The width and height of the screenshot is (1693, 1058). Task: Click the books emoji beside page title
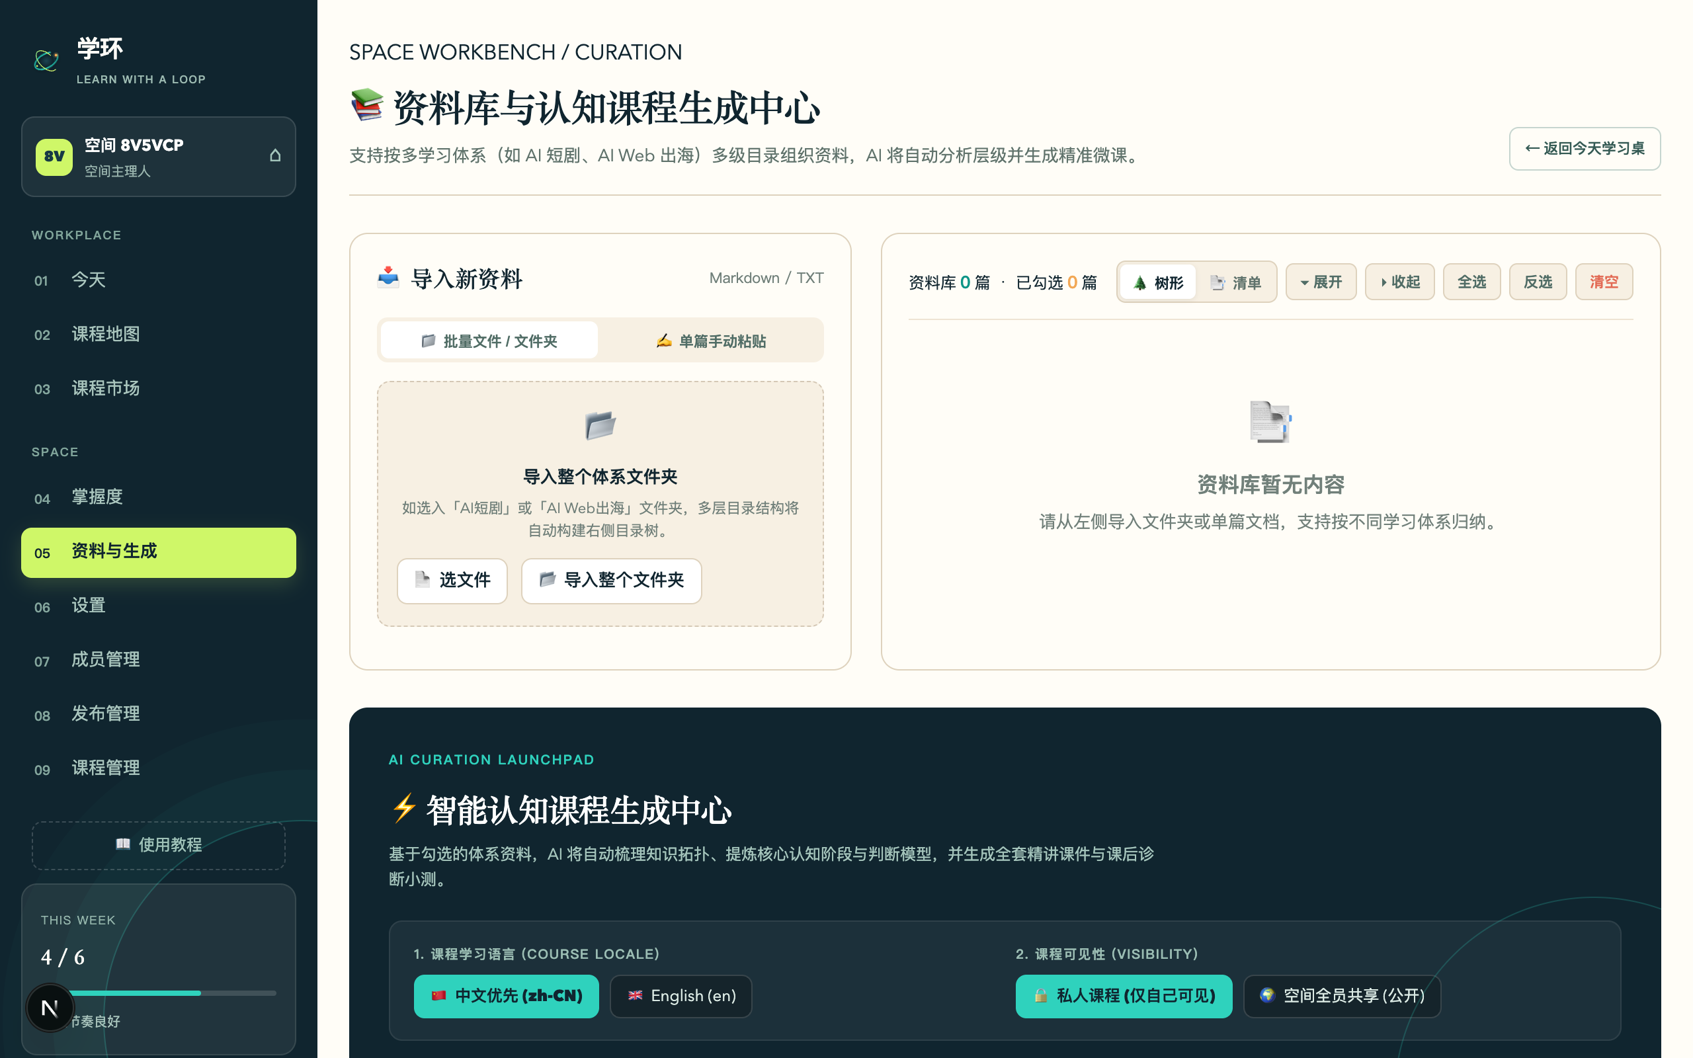[x=366, y=106]
